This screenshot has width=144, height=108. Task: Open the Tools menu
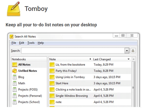31,43
